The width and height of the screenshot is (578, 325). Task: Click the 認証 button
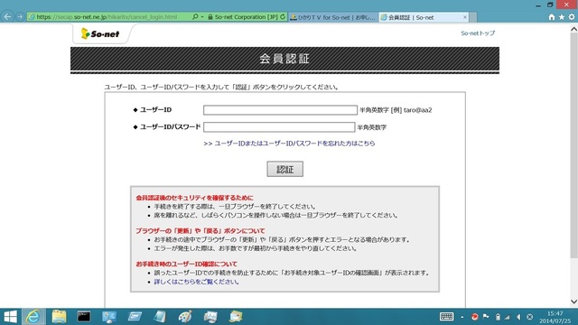pyautogui.click(x=285, y=169)
